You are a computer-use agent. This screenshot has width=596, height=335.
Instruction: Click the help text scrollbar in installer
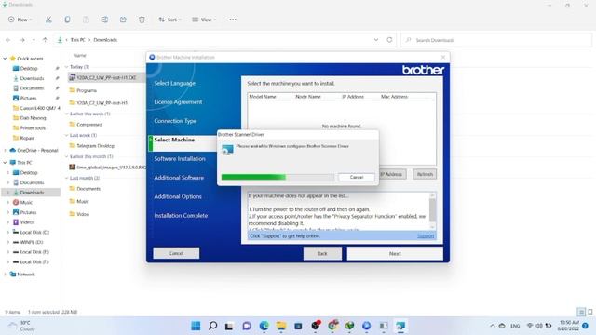point(432,211)
